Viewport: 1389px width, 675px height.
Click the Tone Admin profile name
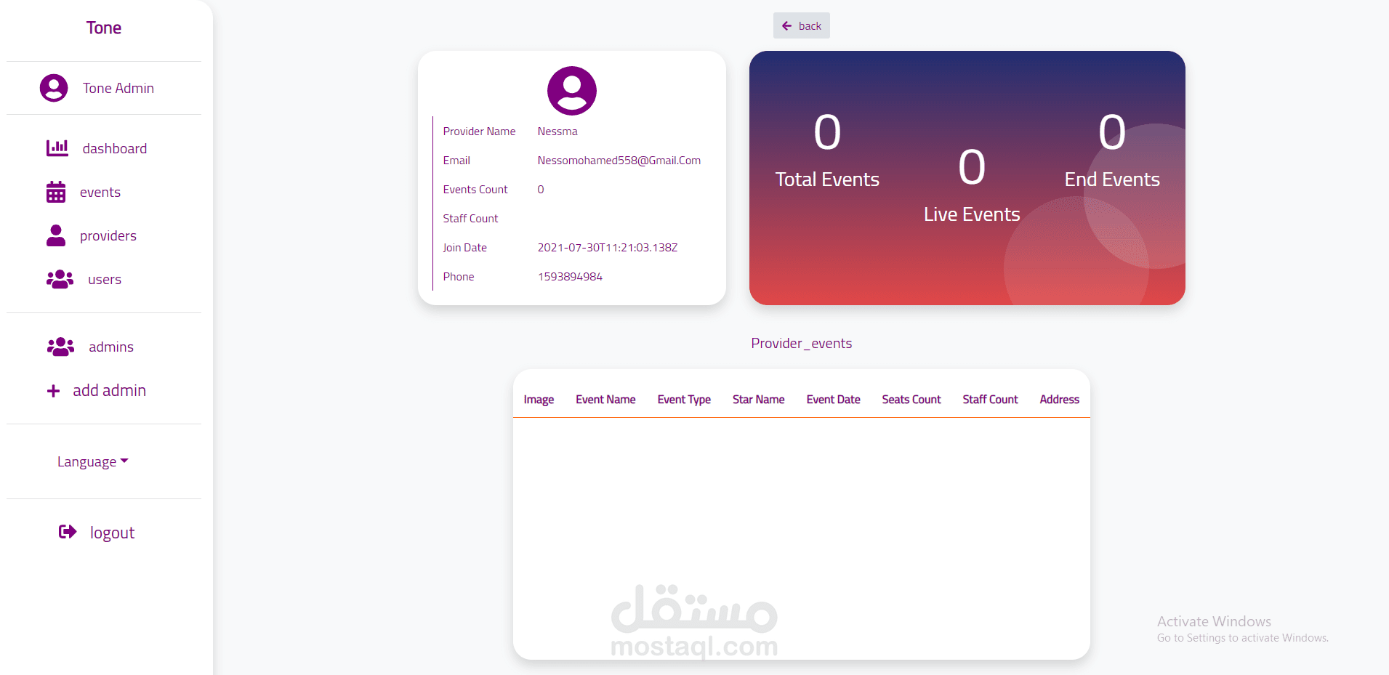[118, 88]
